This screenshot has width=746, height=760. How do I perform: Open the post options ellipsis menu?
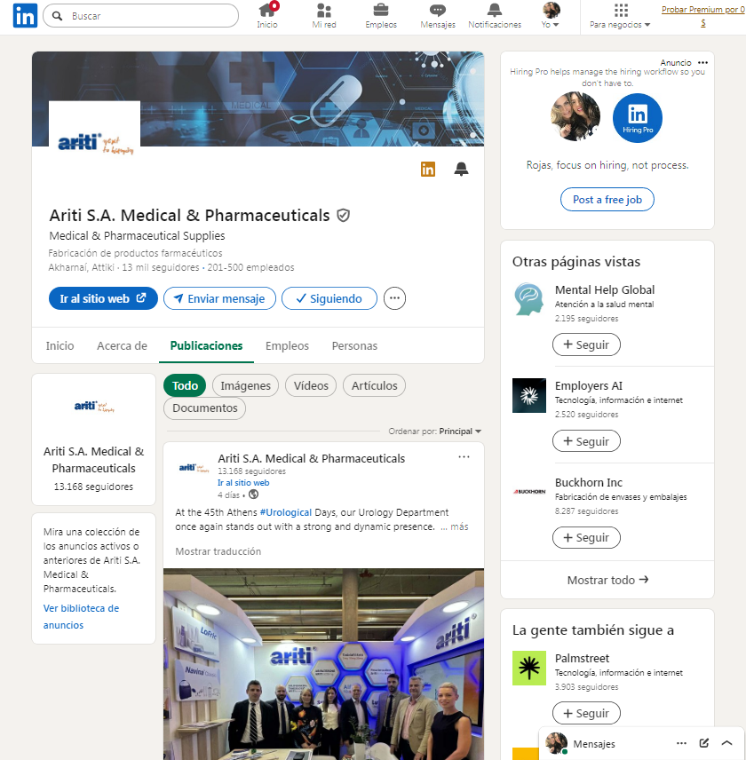464,456
